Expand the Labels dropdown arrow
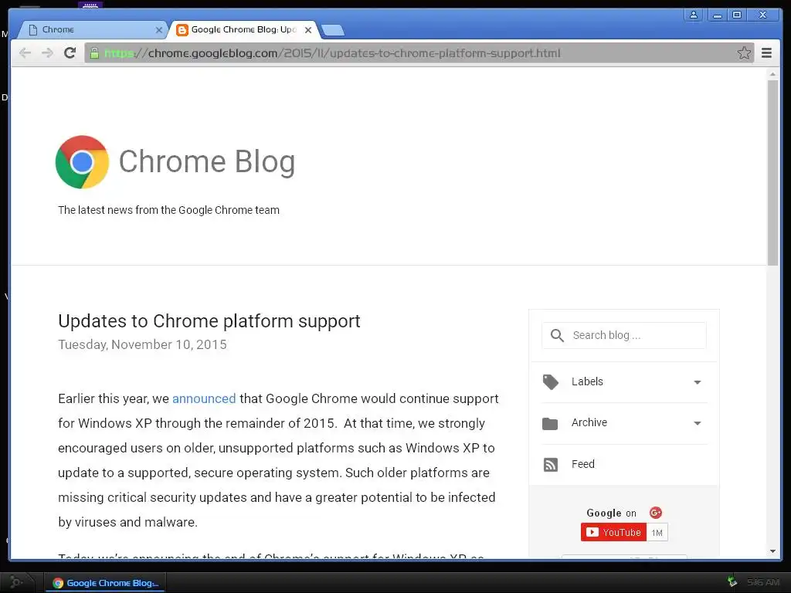The image size is (791, 593). pyautogui.click(x=698, y=382)
